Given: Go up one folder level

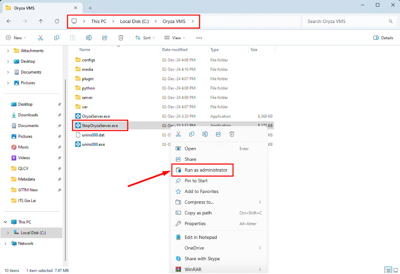Looking at the screenshot, I should click(41, 21).
